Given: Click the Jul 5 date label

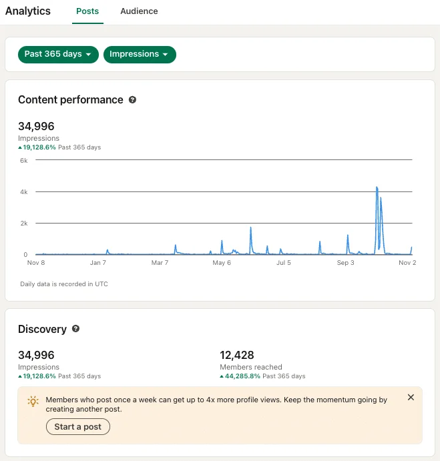Looking at the screenshot, I should tap(284, 263).
